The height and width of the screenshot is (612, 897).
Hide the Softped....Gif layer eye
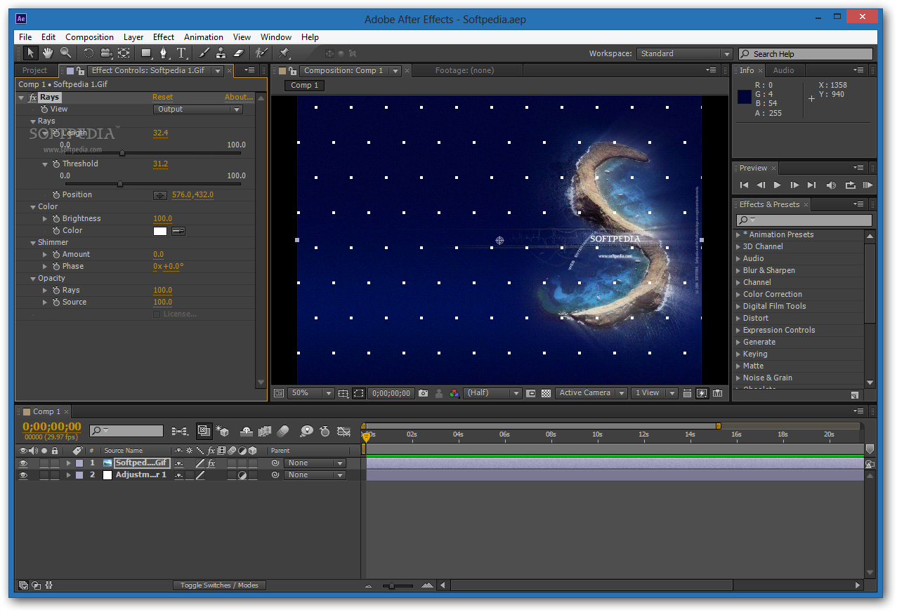[23, 463]
